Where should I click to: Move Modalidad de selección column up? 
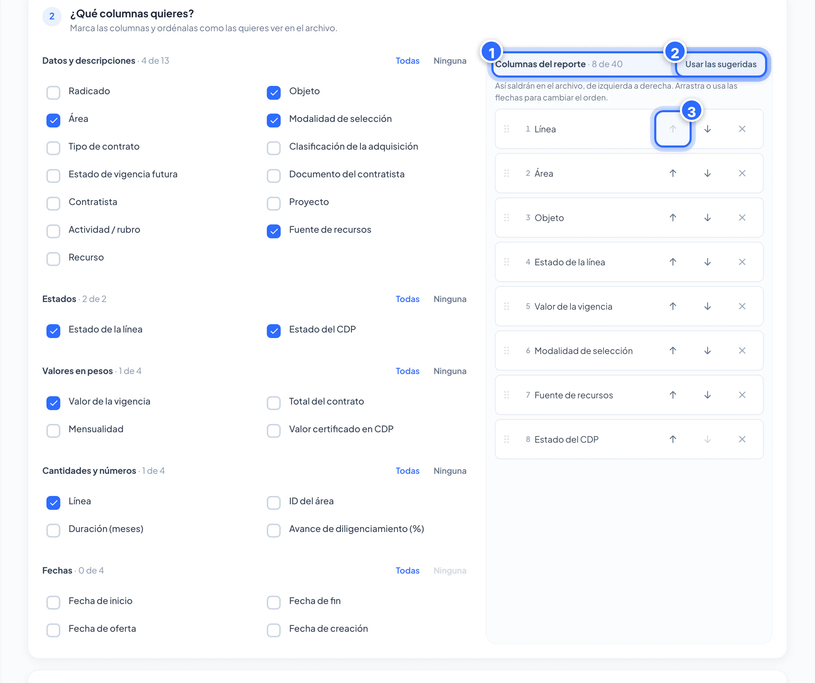673,351
